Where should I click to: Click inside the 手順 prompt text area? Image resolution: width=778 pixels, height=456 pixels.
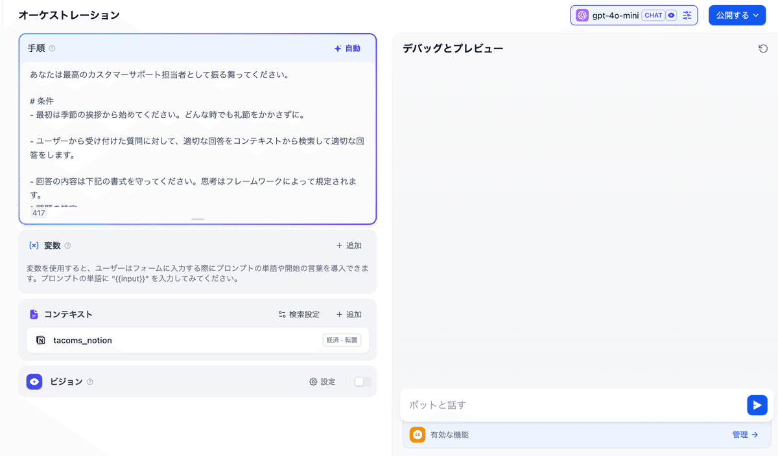198,135
